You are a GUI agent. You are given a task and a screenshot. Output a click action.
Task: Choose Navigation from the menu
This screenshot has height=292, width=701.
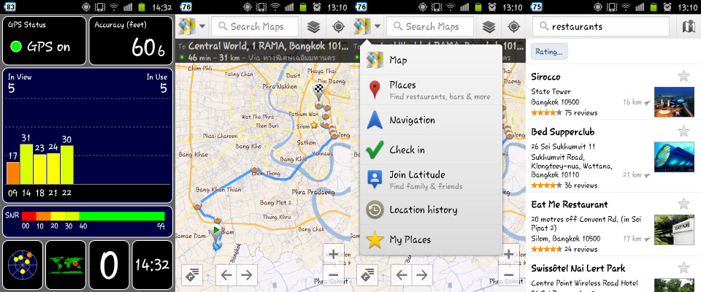pos(431,120)
